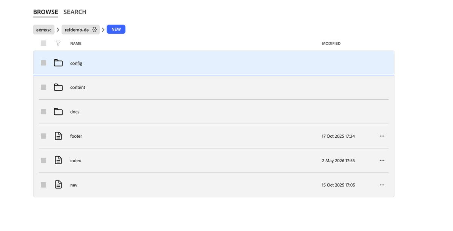Screen dimensions: 453x231
Task: Click the index document icon
Action: 58,160
